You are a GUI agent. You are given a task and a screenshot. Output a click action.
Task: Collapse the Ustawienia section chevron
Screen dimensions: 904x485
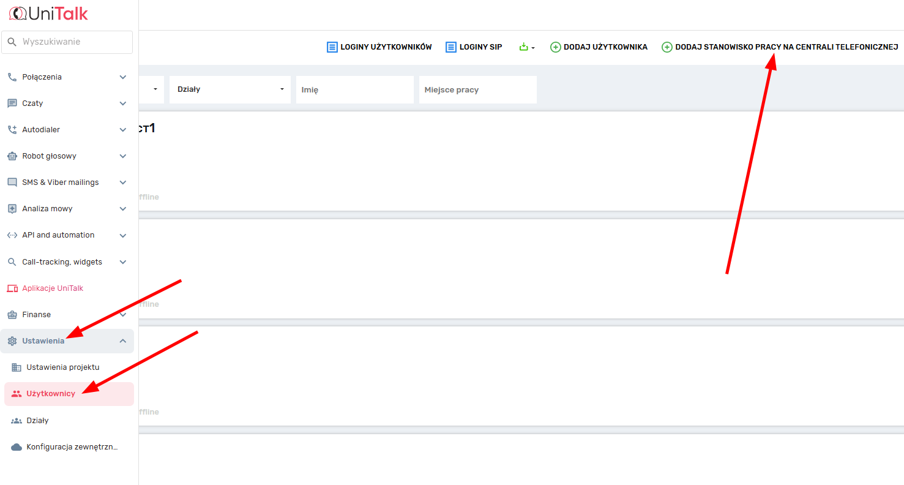click(123, 341)
